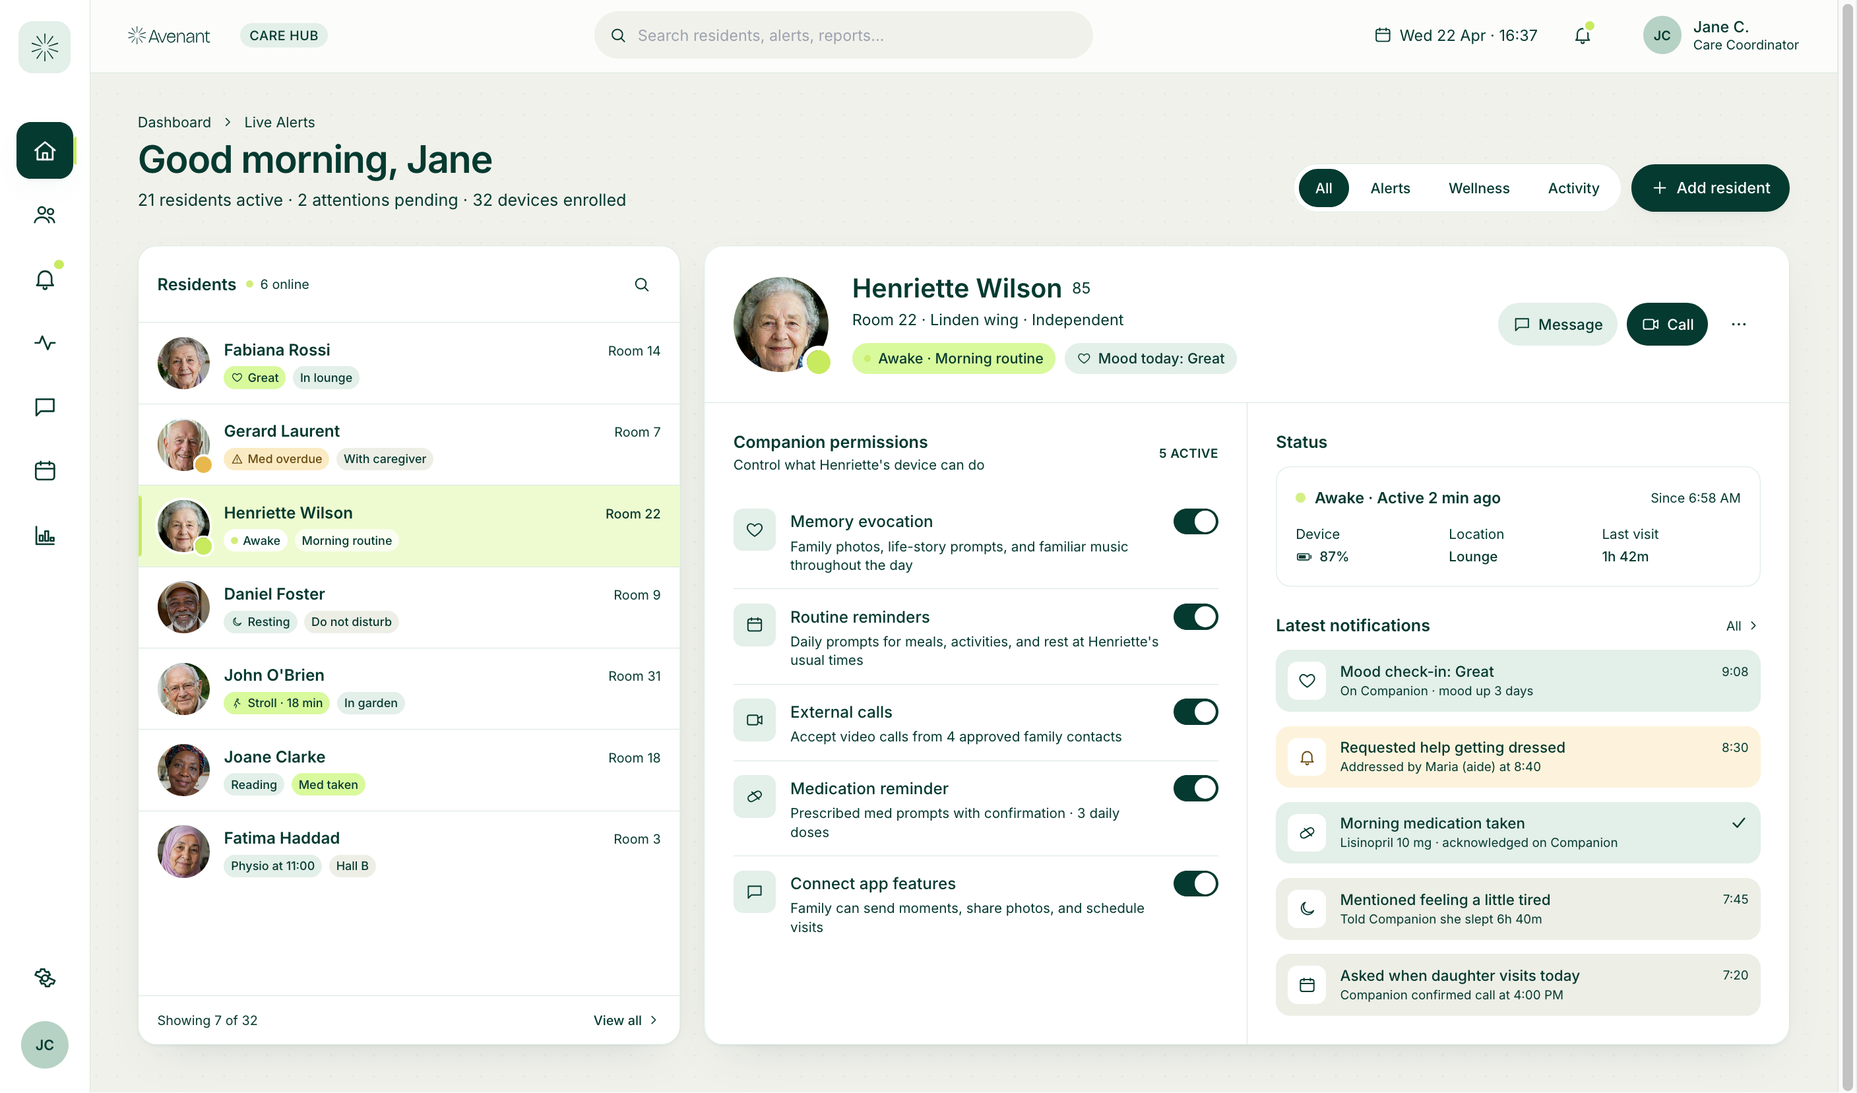Screen dimensions: 1857x1093
Task: Click the search icon in Residents panel
Action: click(642, 284)
